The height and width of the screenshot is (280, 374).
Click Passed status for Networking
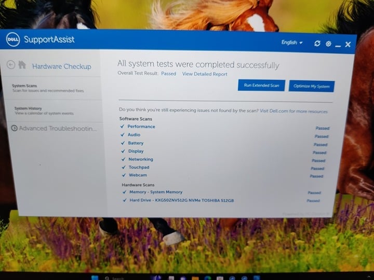click(x=318, y=161)
